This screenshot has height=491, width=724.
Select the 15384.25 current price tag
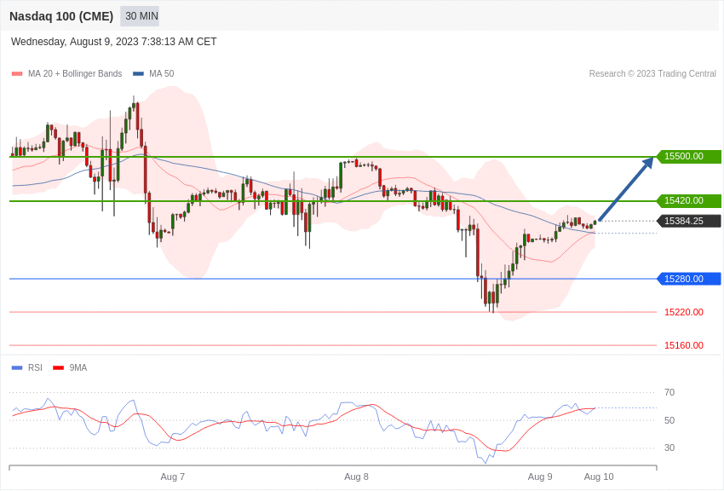tap(689, 222)
